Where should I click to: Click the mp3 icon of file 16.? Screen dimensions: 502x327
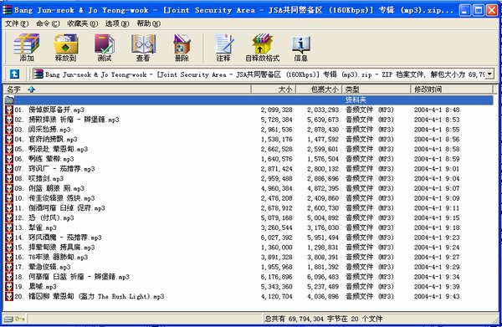coord(9,257)
